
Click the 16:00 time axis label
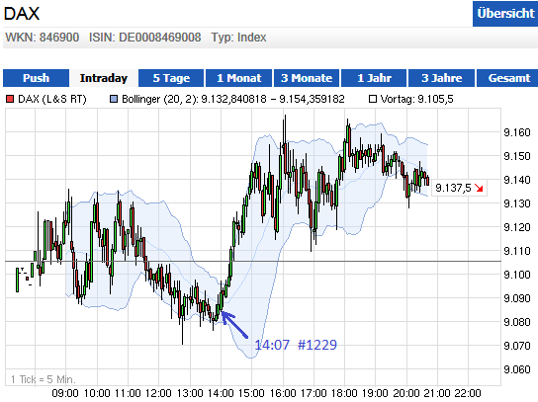tap(283, 393)
